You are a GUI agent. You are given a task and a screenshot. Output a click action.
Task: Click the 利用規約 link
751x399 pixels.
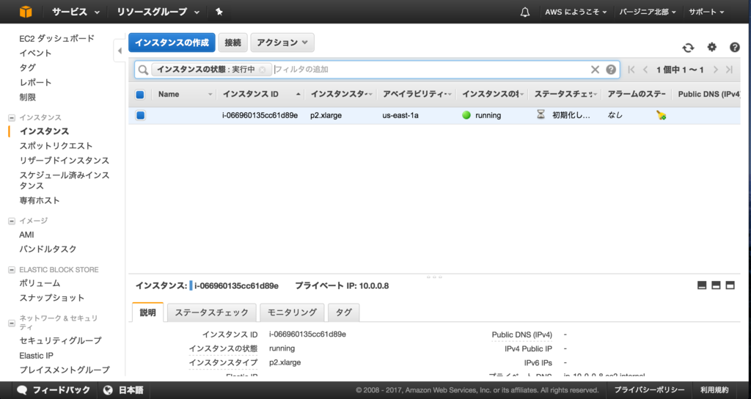[714, 390]
